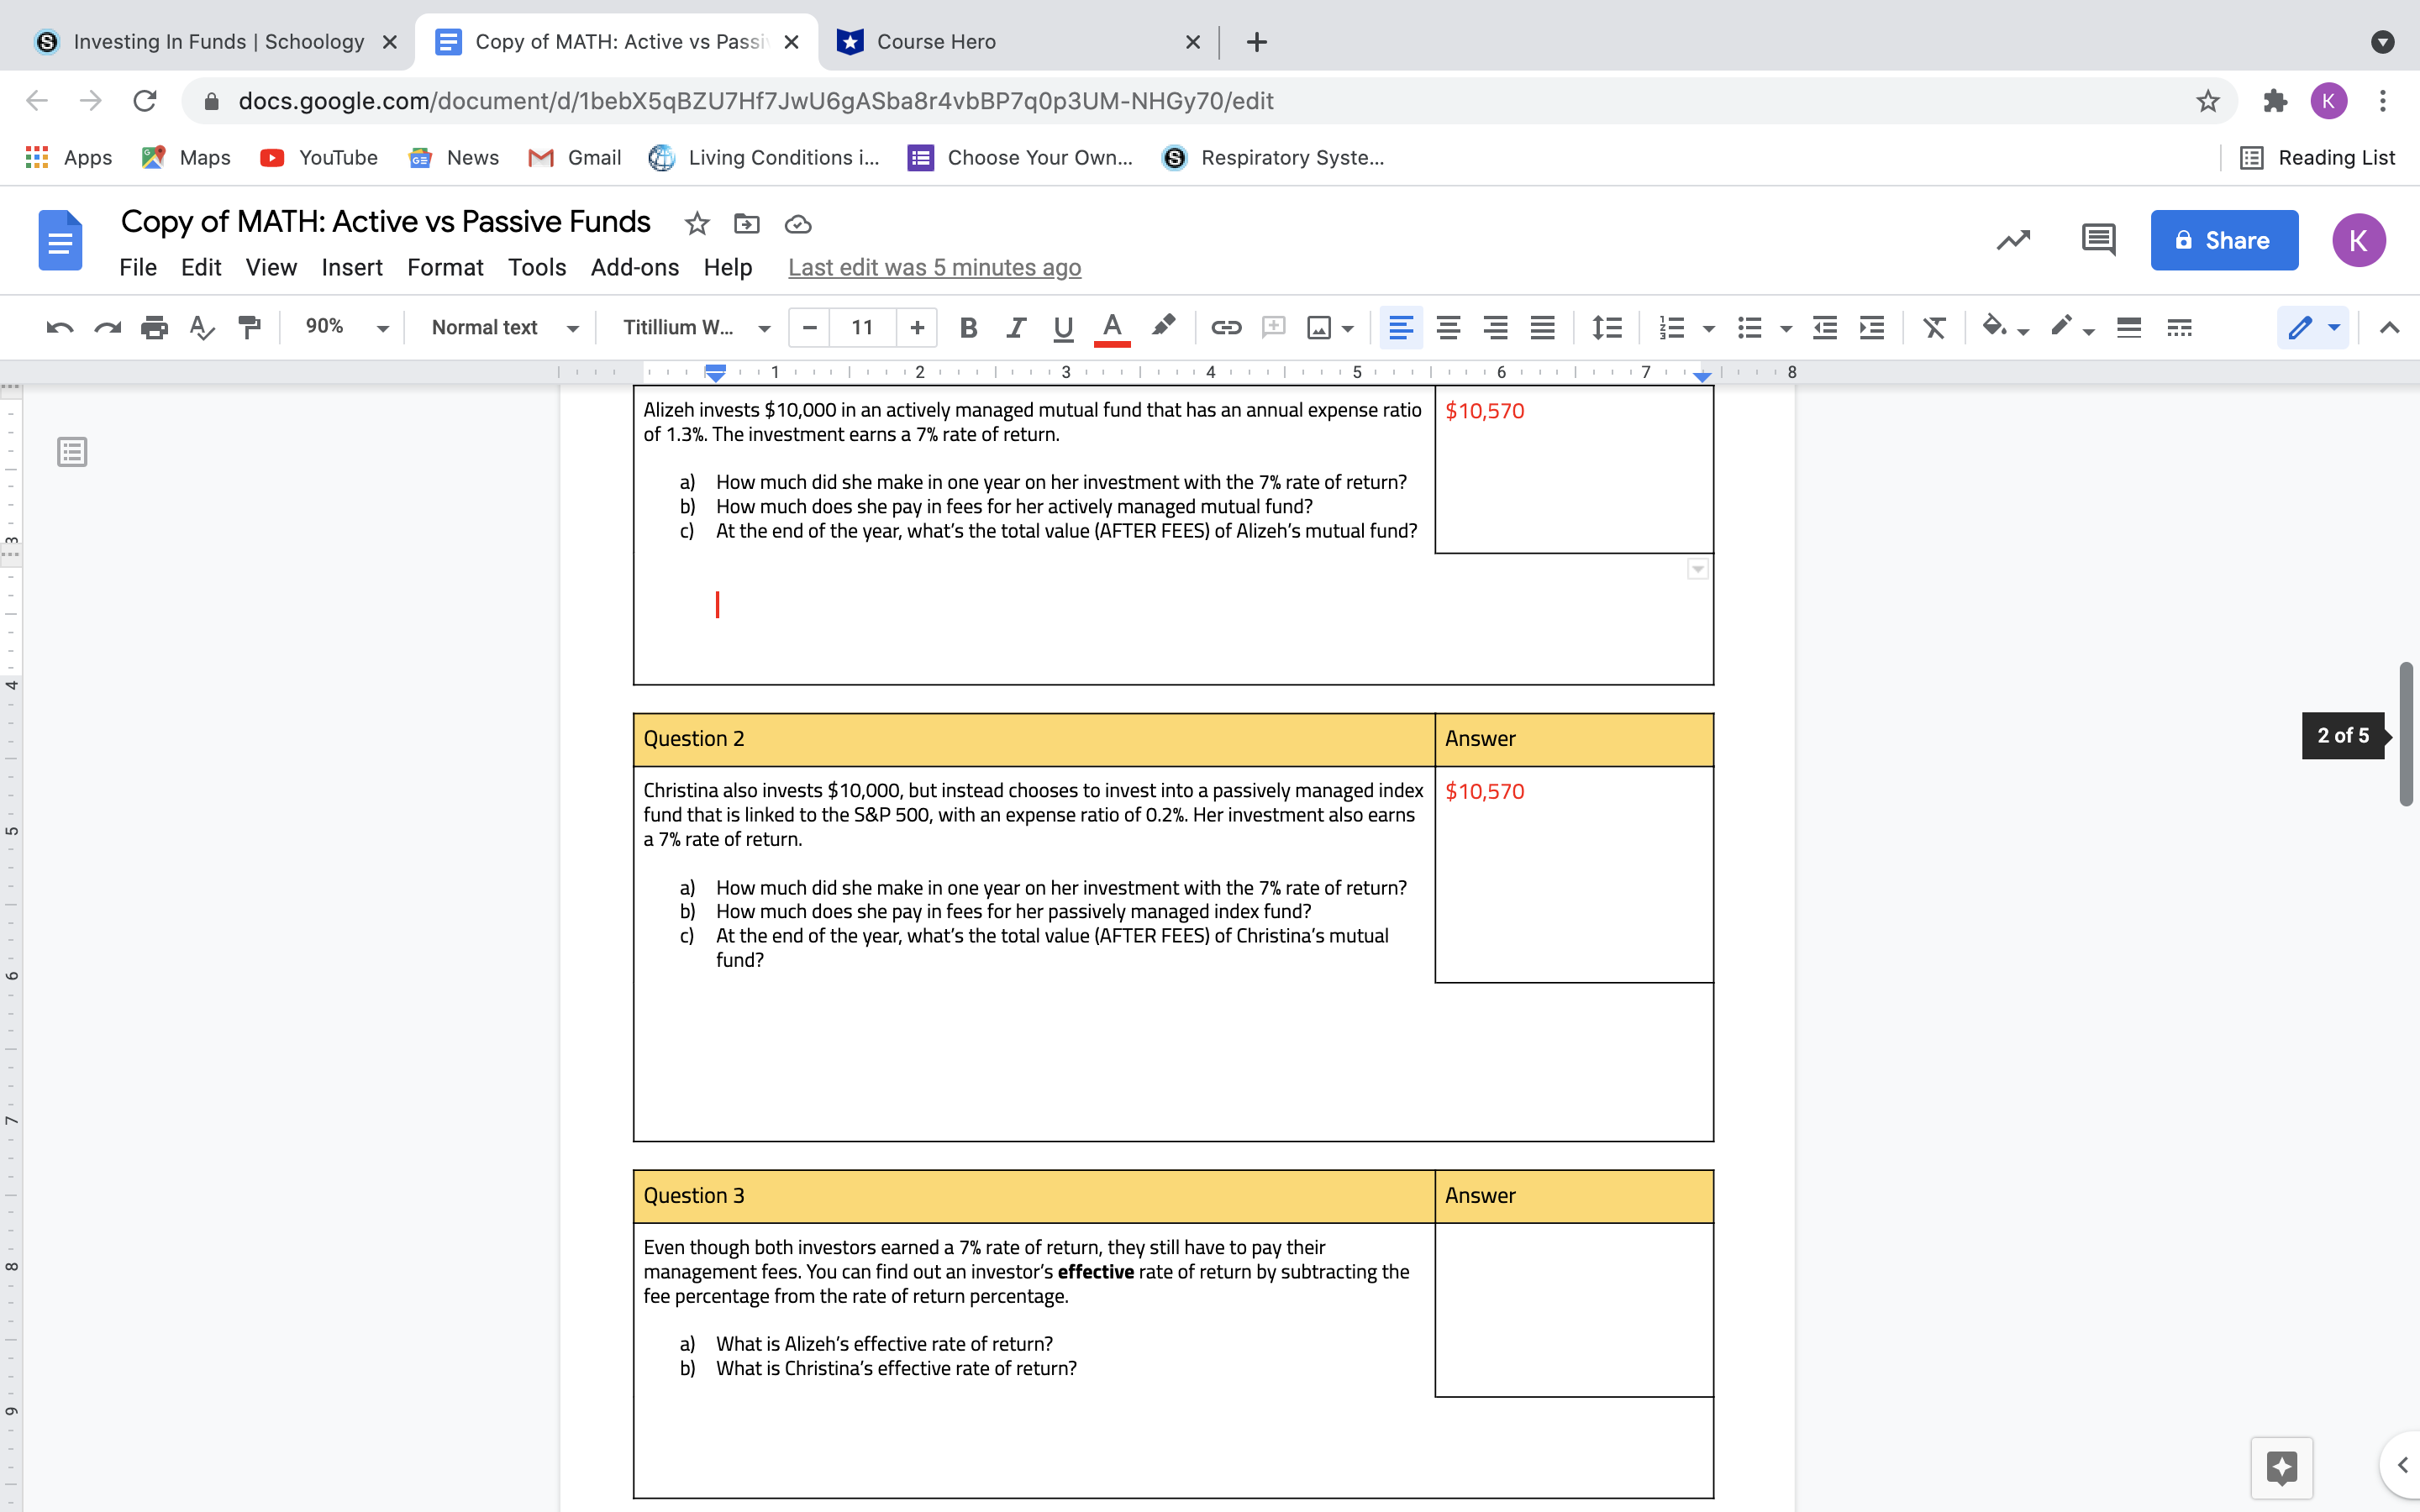The height and width of the screenshot is (1512, 2420).
Task: Click the font size input field
Action: (x=862, y=327)
